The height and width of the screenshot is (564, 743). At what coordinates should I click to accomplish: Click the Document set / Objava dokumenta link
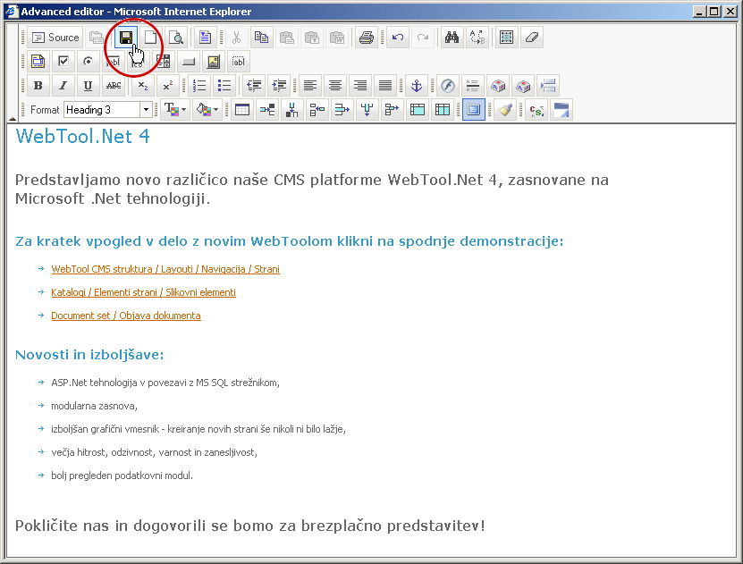tap(125, 316)
